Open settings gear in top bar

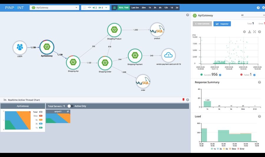(x=263, y=8)
